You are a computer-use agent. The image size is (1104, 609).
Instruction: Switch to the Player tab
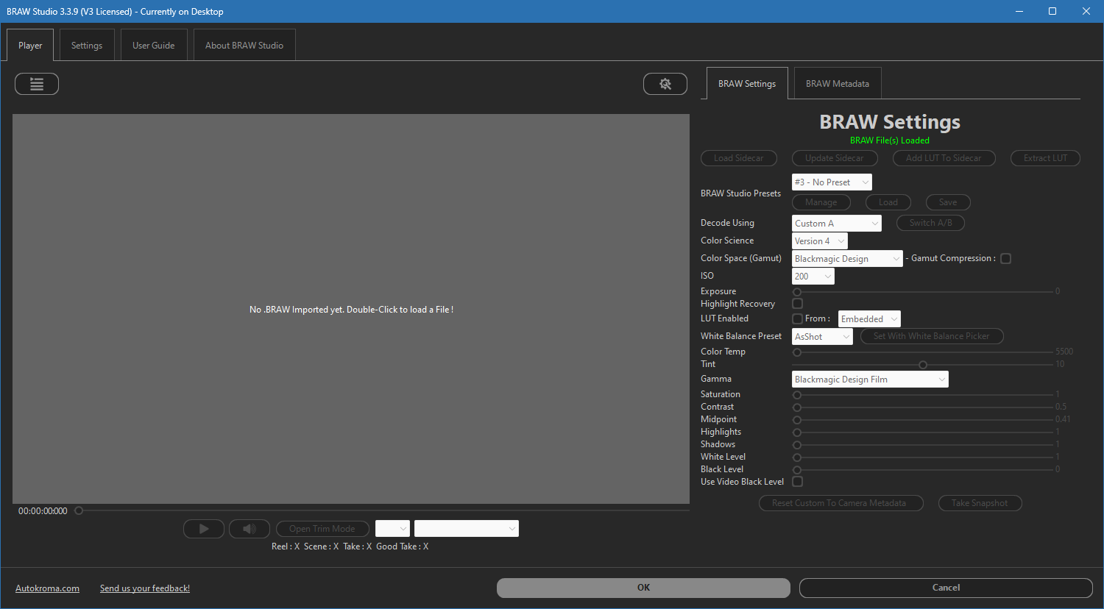pos(30,45)
